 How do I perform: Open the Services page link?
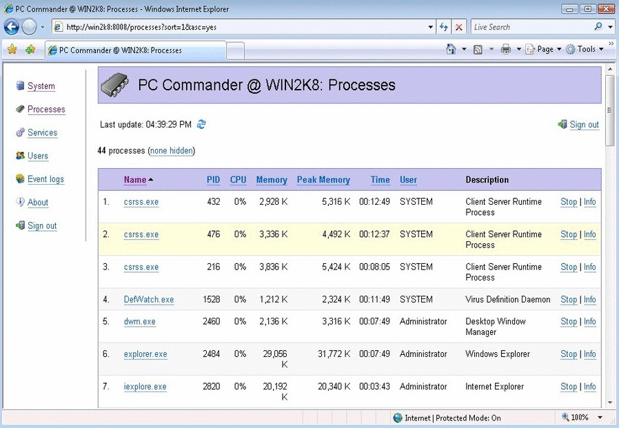pos(42,132)
